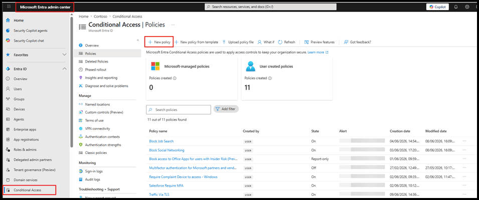
Task: Open Domain services in sidebar
Action: pos(26,180)
